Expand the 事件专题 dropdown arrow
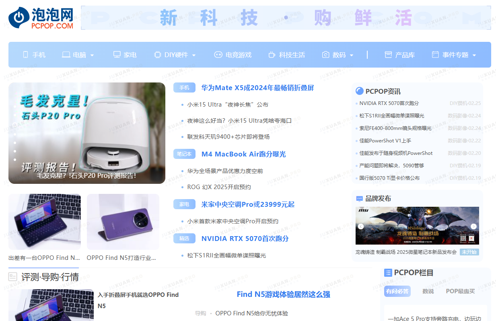This screenshot has height=321, width=496. pos(474,55)
